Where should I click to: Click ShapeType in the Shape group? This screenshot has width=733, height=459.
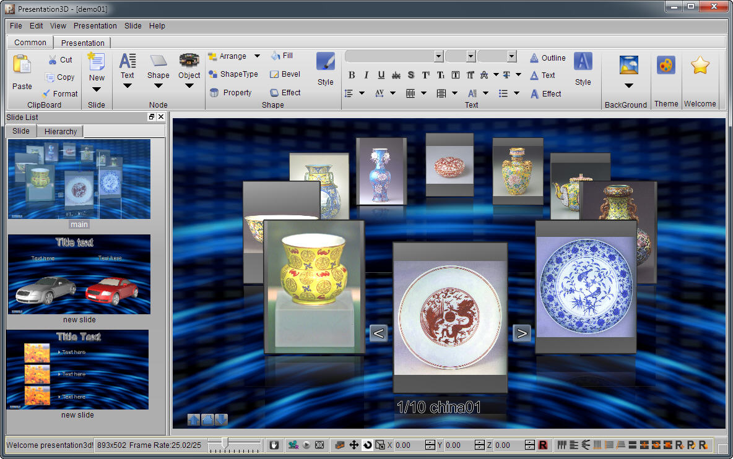click(233, 74)
